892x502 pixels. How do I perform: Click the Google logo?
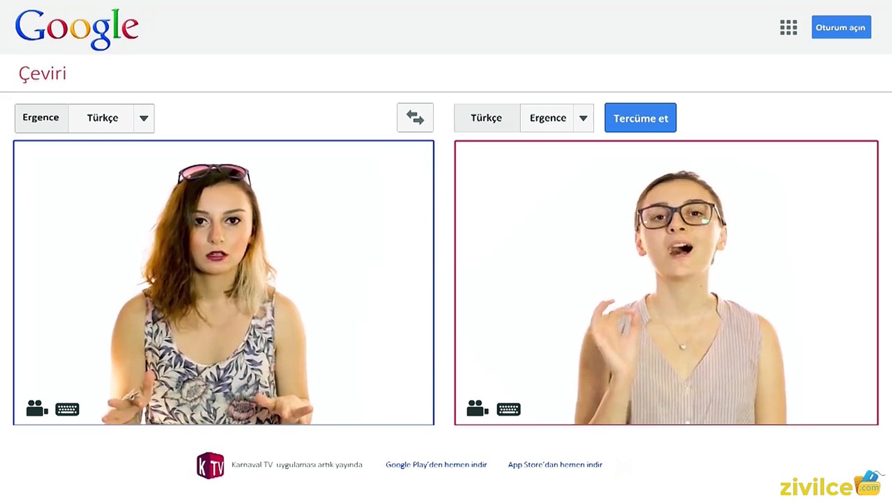[x=77, y=28]
